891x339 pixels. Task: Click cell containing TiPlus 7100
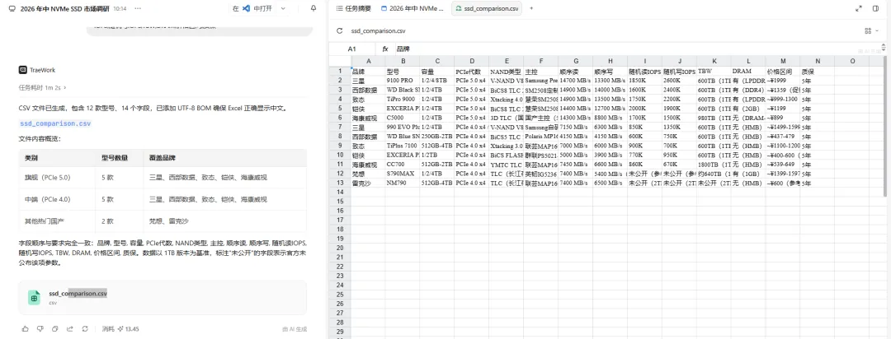(403, 146)
